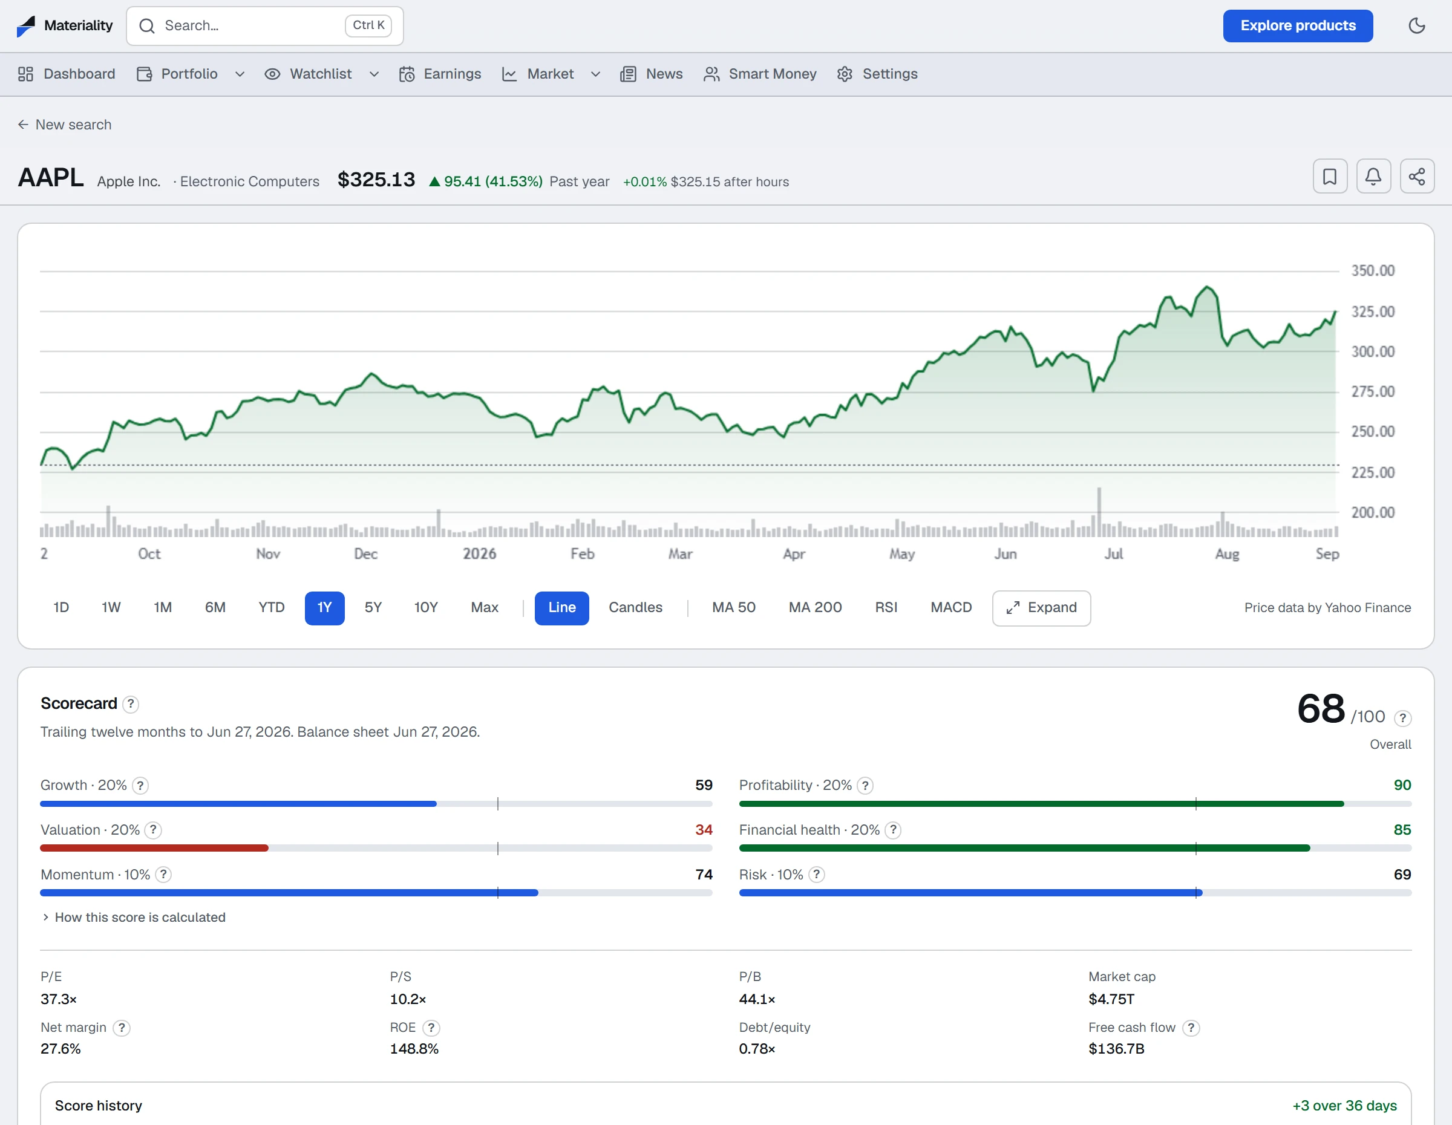The width and height of the screenshot is (1452, 1125).
Task: Expand the Portfolio dropdown chevron
Action: click(x=240, y=74)
